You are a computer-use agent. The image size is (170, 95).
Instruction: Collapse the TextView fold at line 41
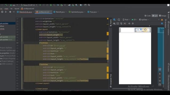[23, 64]
